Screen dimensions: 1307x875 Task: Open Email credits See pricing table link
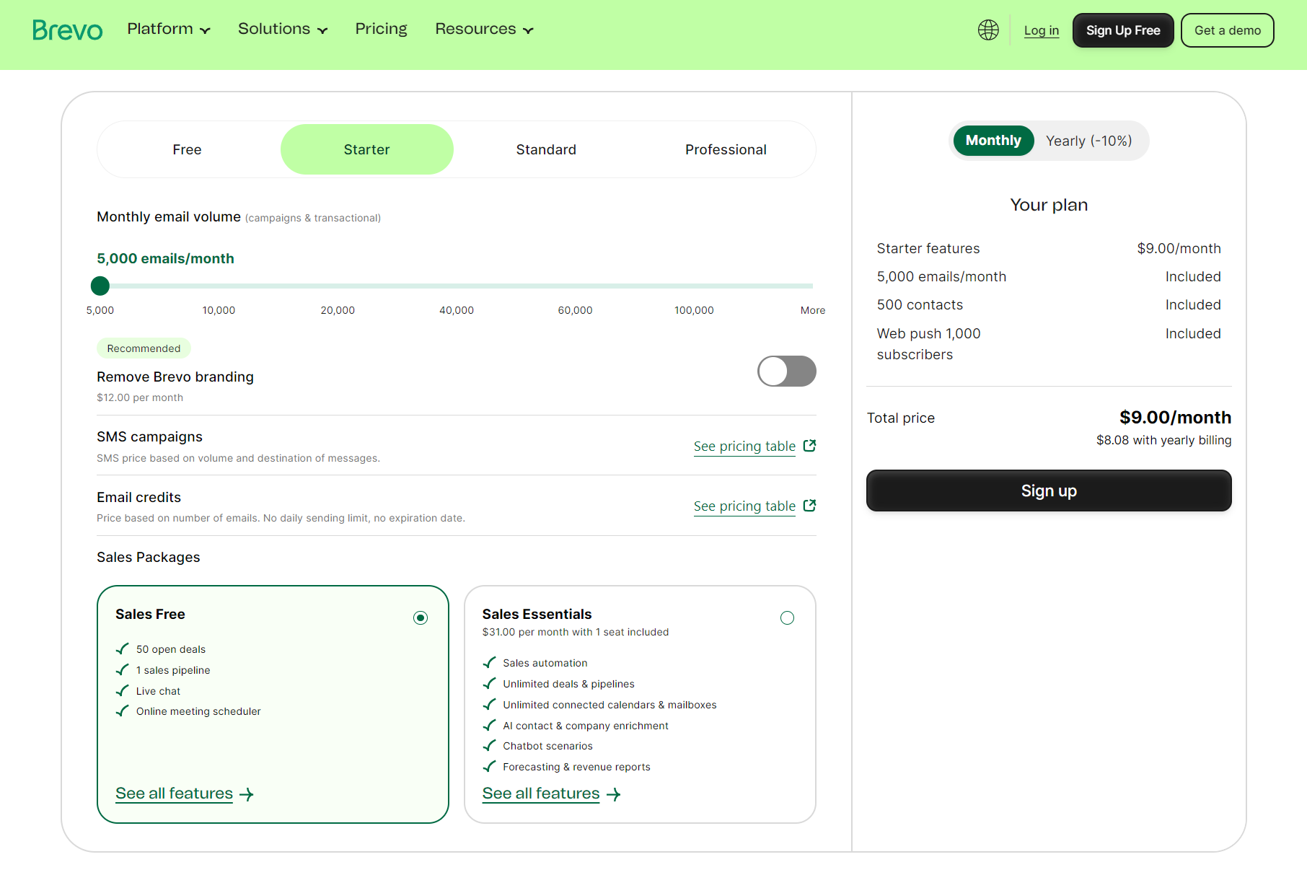(744, 506)
